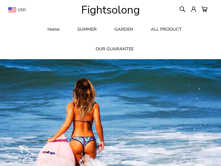Click the patterned bikini bottom in photo

click(83, 141)
